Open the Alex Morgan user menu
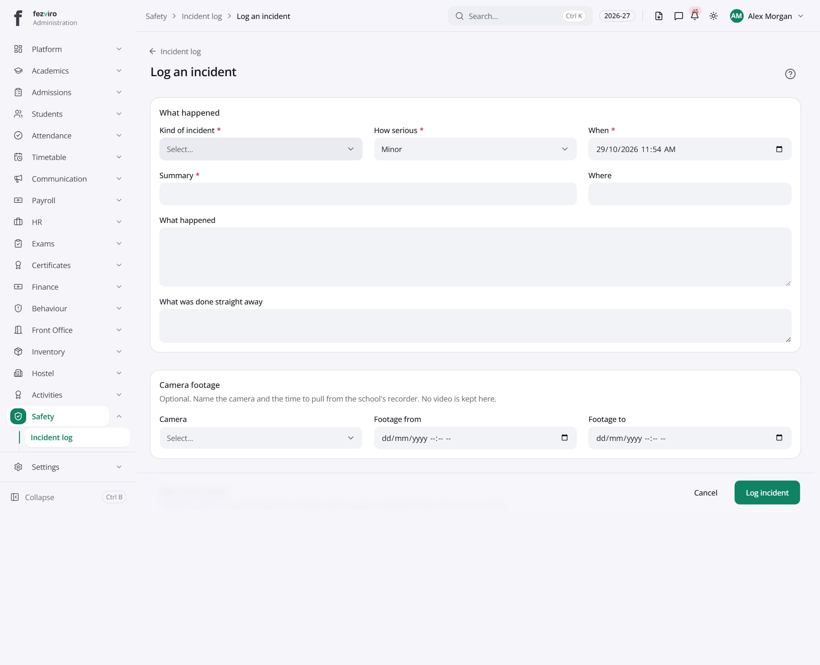The height and width of the screenshot is (665, 820). coord(766,16)
